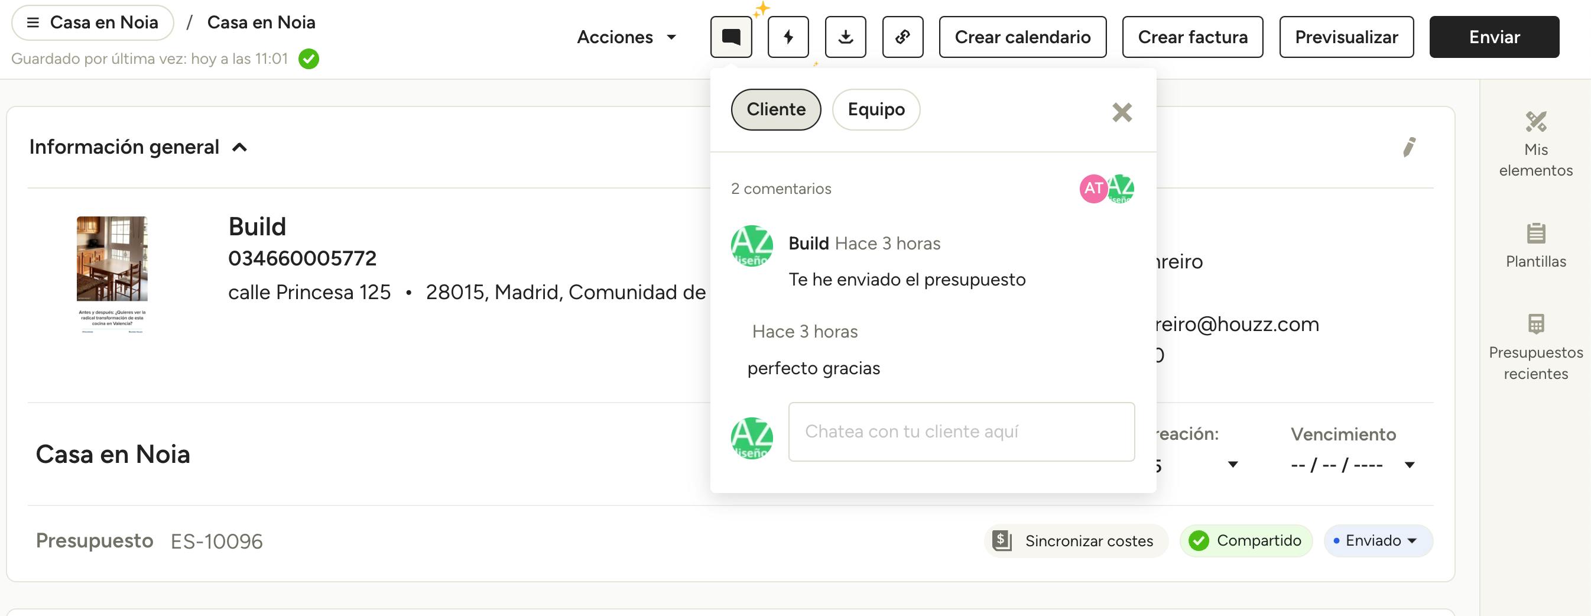Screen dimensions: 1591x616
Task: Collapse the Información general section
Action: coord(239,147)
